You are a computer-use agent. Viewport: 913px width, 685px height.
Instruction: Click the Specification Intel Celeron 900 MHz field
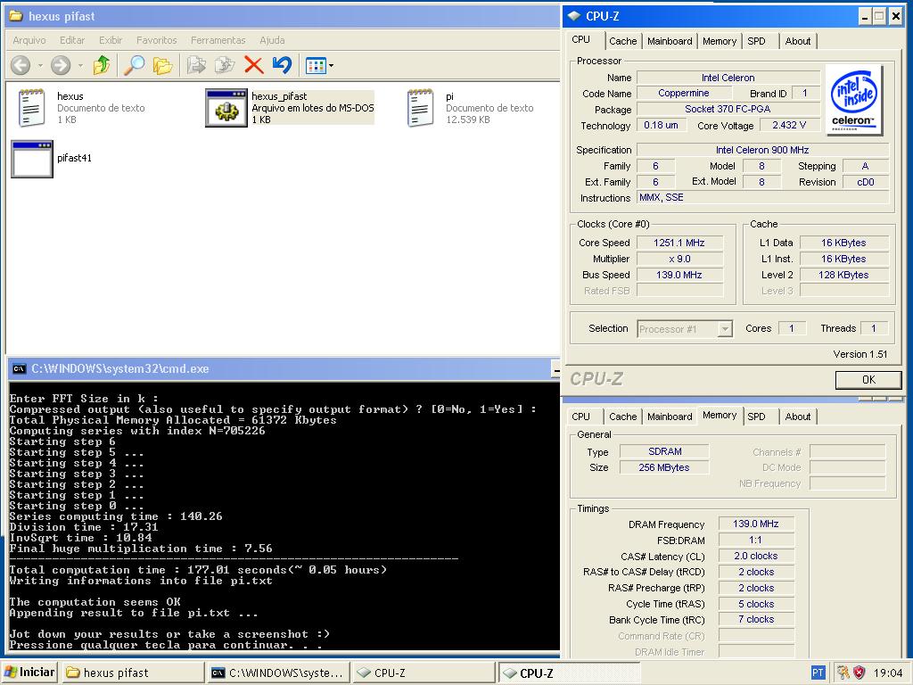pyautogui.click(x=762, y=150)
